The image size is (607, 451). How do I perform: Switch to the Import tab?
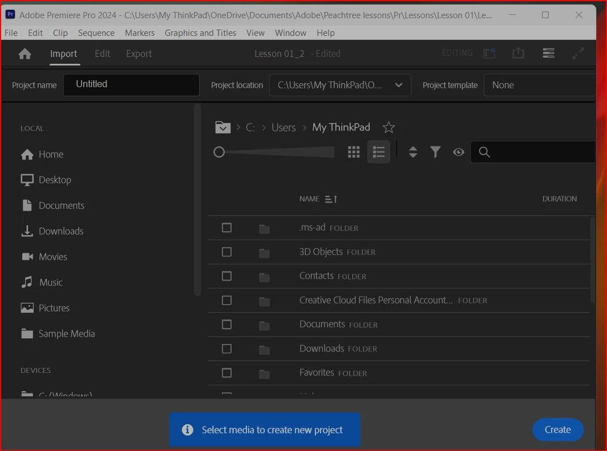point(63,54)
